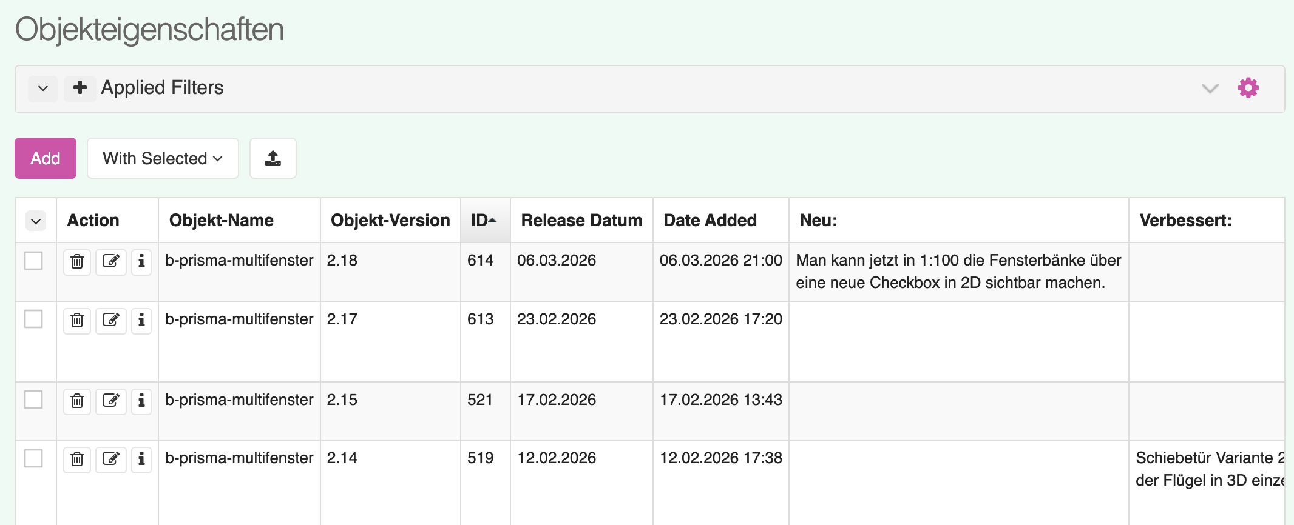Collapse filters using left chevron button
This screenshot has width=1294, height=525.
(x=43, y=89)
